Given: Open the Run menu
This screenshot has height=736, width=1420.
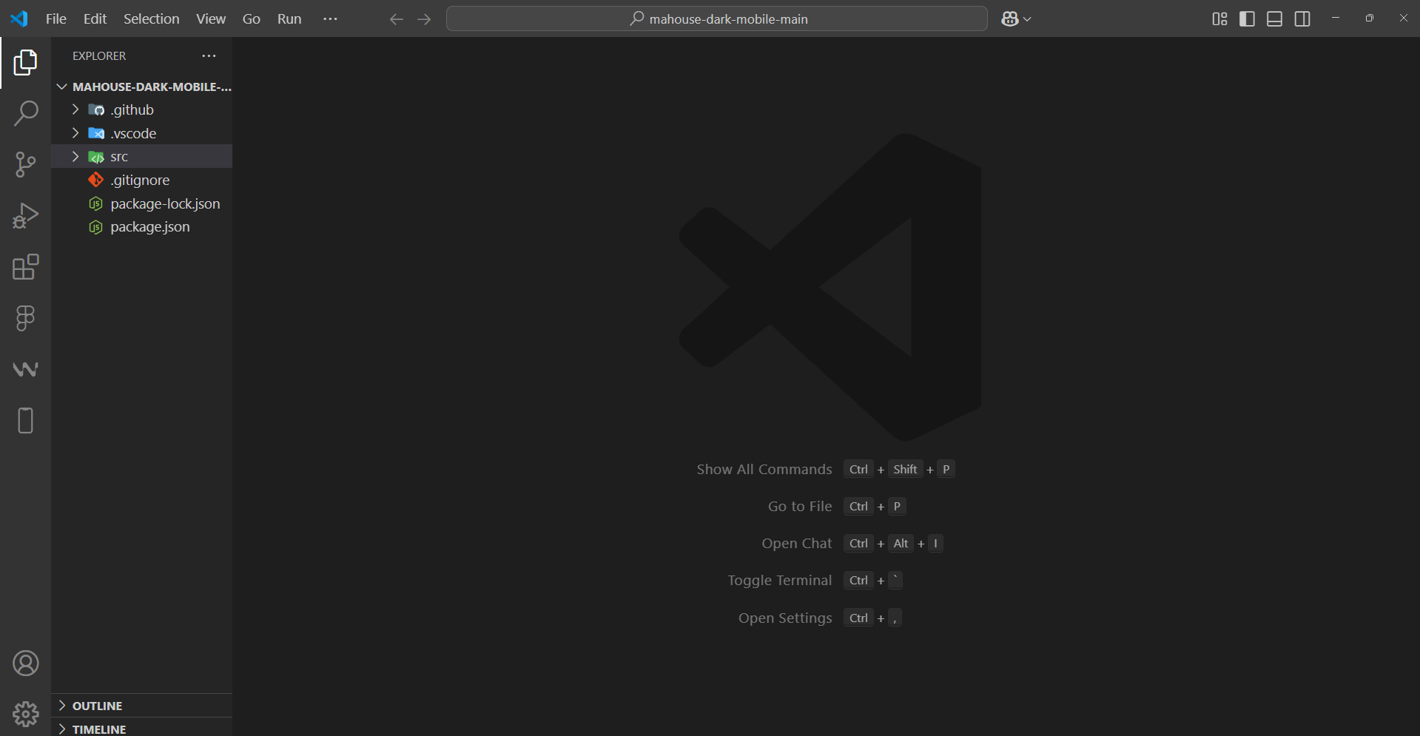Looking at the screenshot, I should tap(289, 19).
